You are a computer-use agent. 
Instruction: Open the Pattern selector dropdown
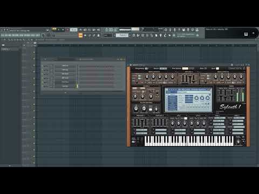(x=122, y=35)
